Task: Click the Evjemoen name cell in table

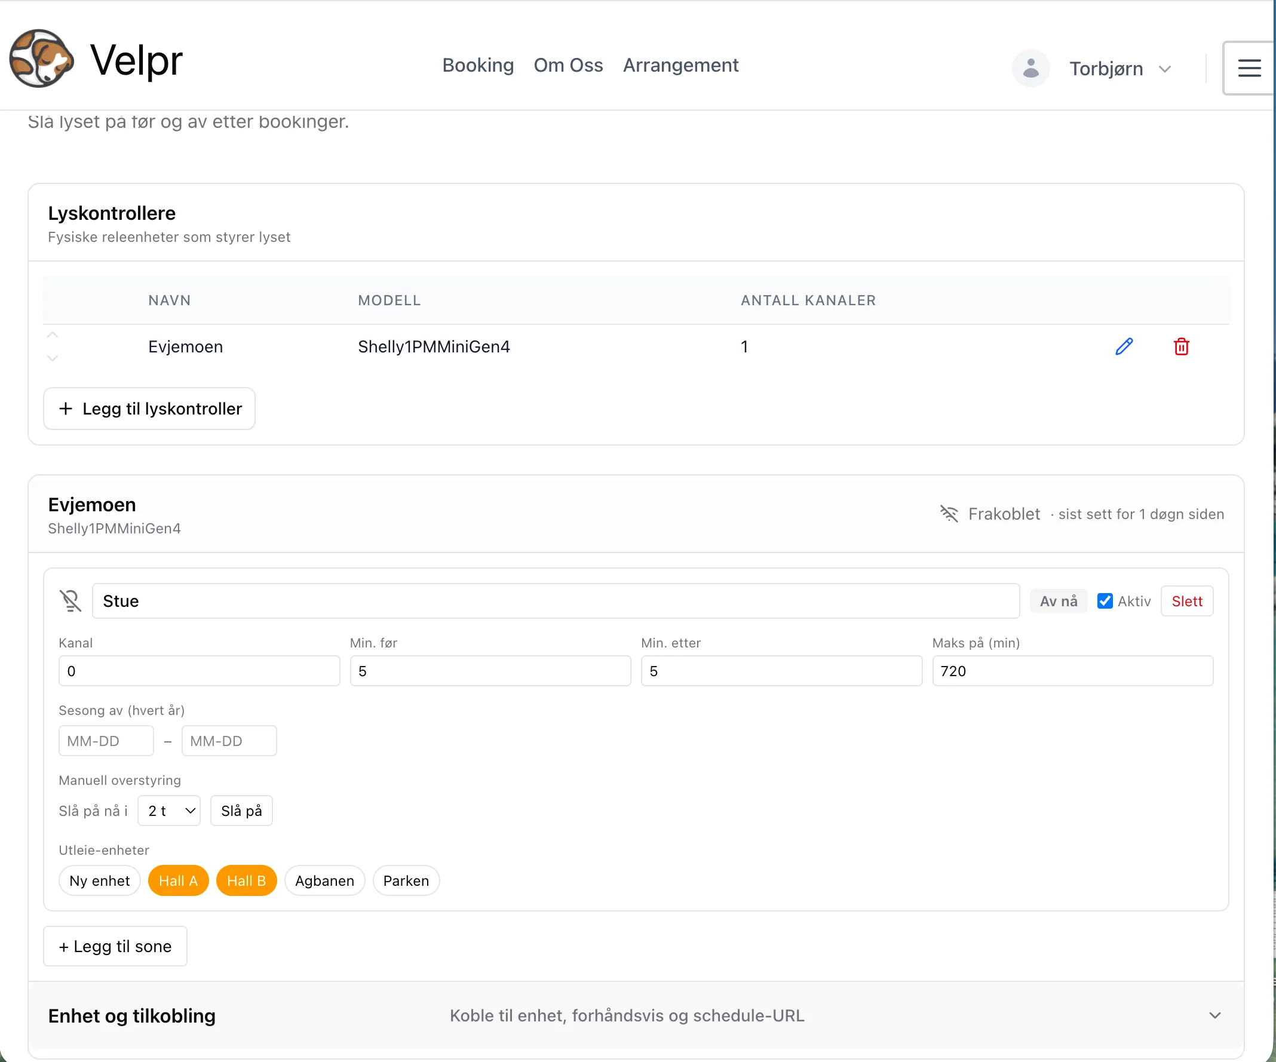Action: 185,346
